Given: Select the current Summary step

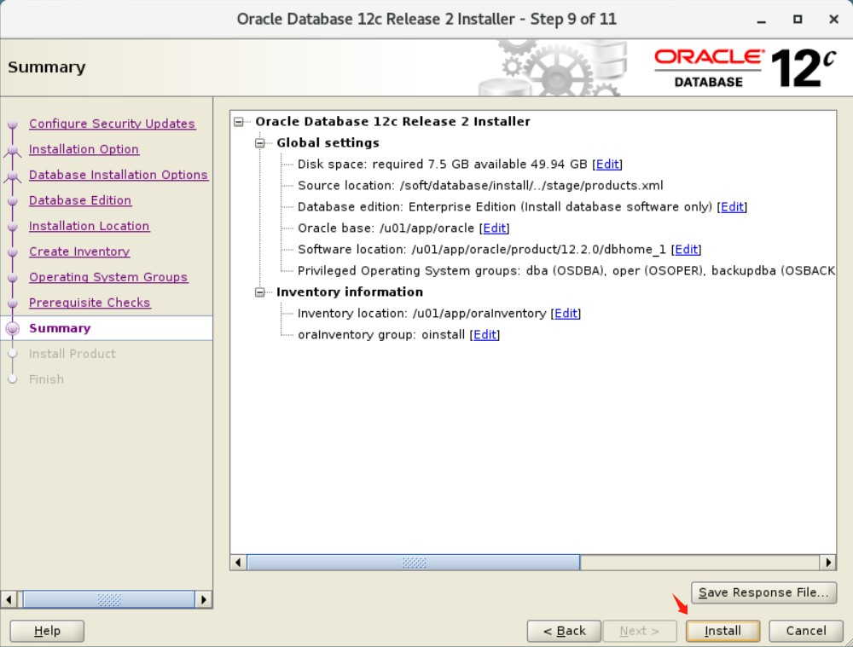Looking at the screenshot, I should pyautogui.click(x=60, y=328).
